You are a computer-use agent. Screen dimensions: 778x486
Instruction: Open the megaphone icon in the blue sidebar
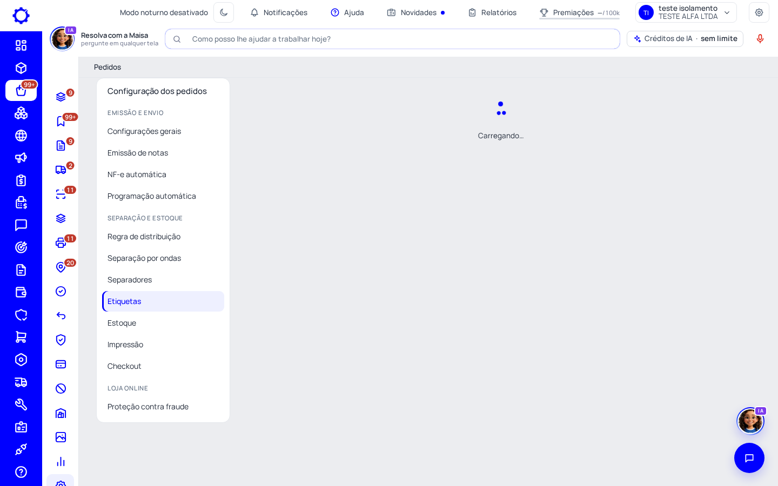21,158
